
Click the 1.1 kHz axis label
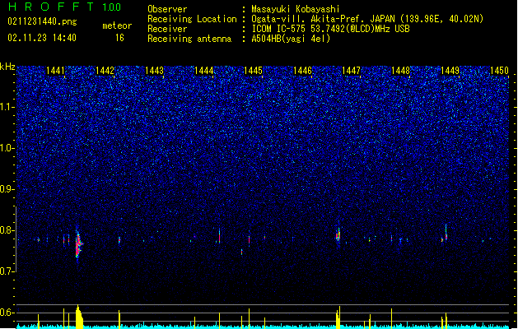coord(7,107)
